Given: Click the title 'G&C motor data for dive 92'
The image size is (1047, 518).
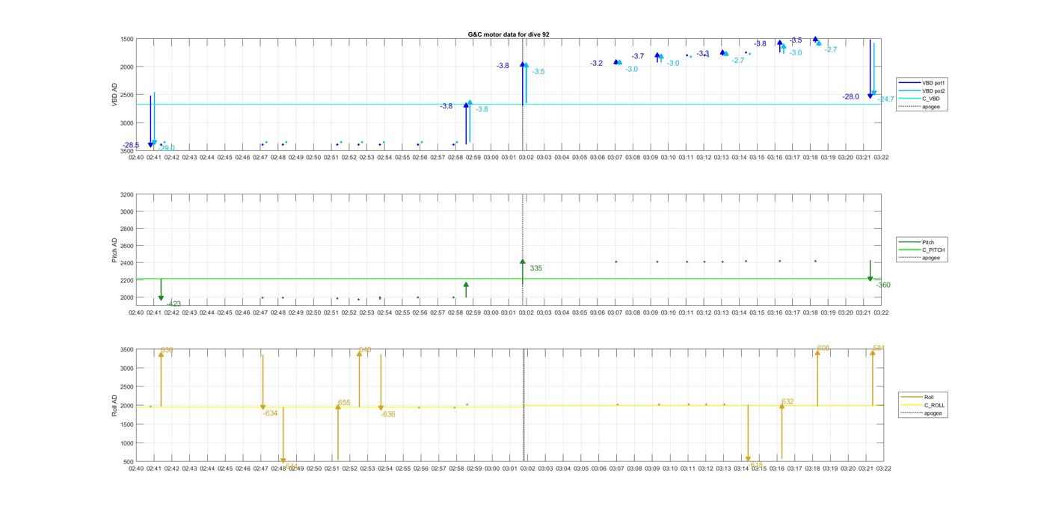Looking at the screenshot, I should pos(509,34).
